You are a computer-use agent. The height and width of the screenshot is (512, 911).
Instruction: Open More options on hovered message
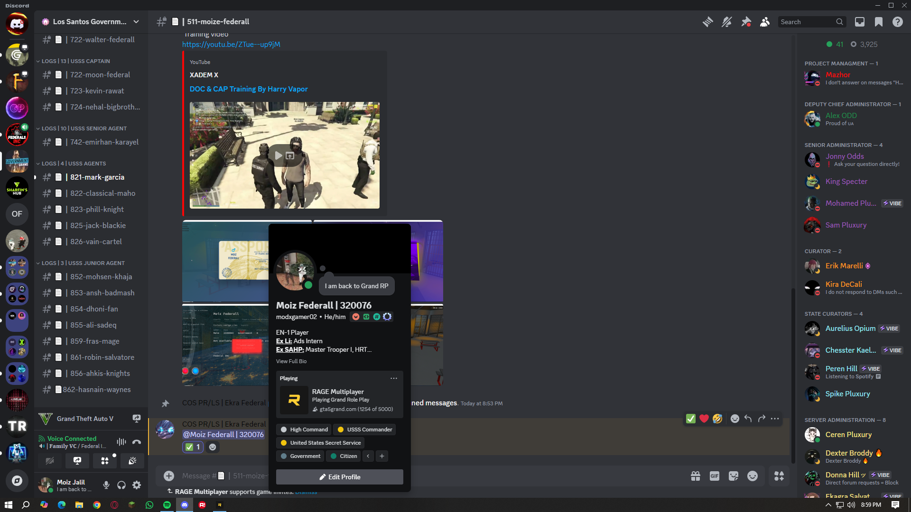775,419
